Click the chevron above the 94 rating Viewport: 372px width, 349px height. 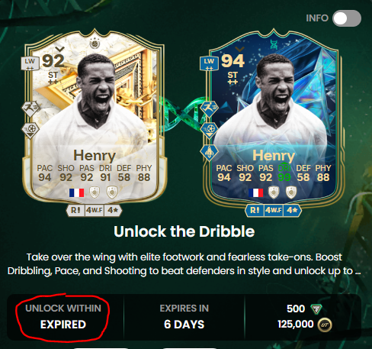coord(239,49)
